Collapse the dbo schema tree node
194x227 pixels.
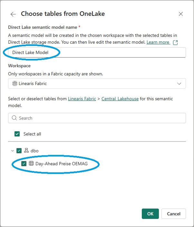coord(13,150)
